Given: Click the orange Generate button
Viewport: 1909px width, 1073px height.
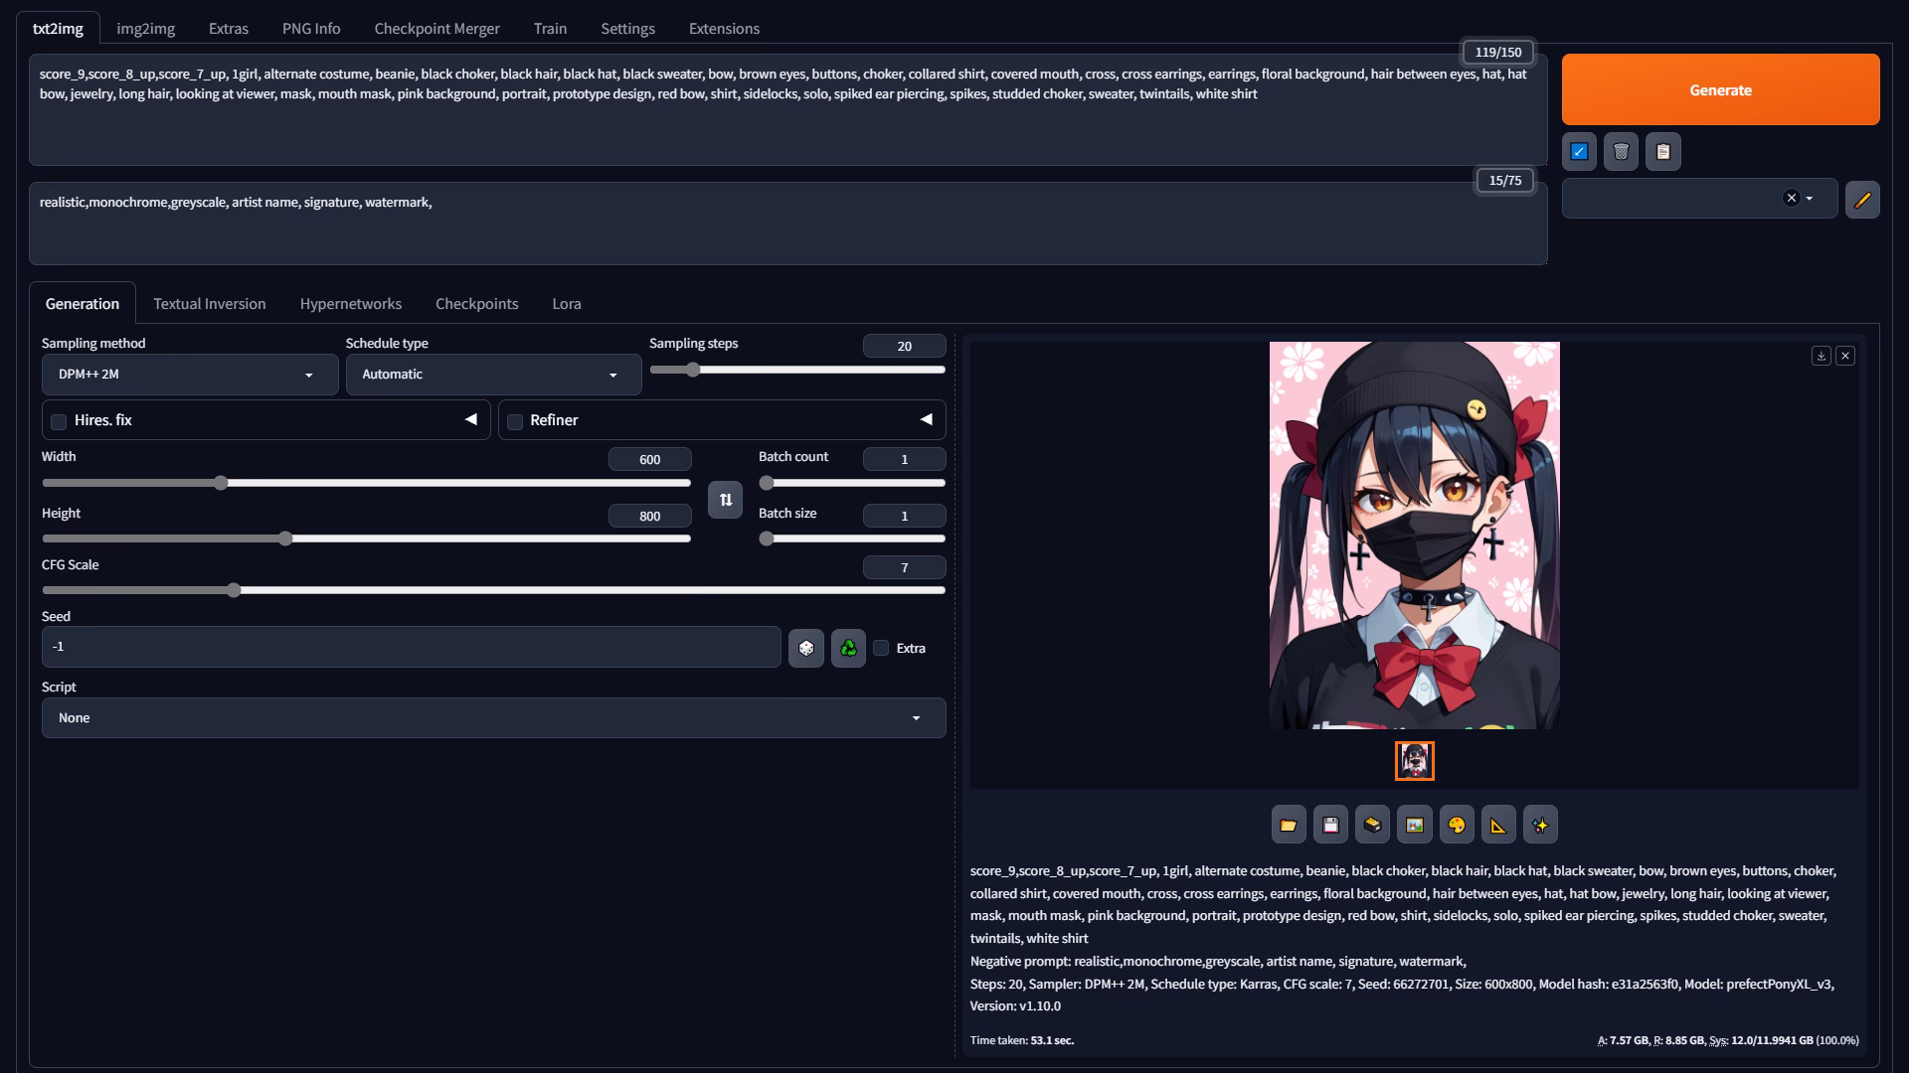Looking at the screenshot, I should pyautogui.click(x=1720, y=89).
